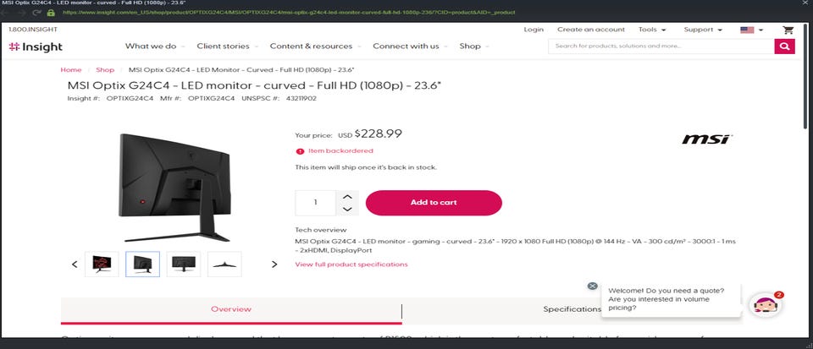Reload page using browser refresh icon
The height and width of the screenshot is (349, 813).
point(36,13)
